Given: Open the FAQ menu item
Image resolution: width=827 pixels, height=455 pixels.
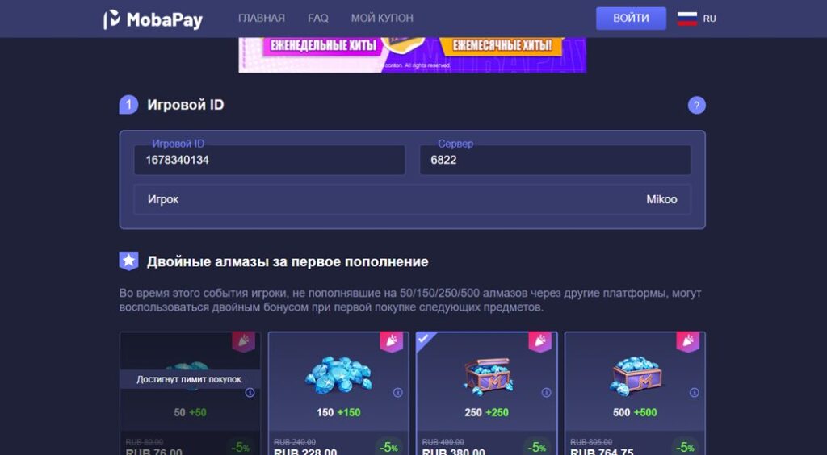Looking at the screenshot, I should [x=318, y=19].
